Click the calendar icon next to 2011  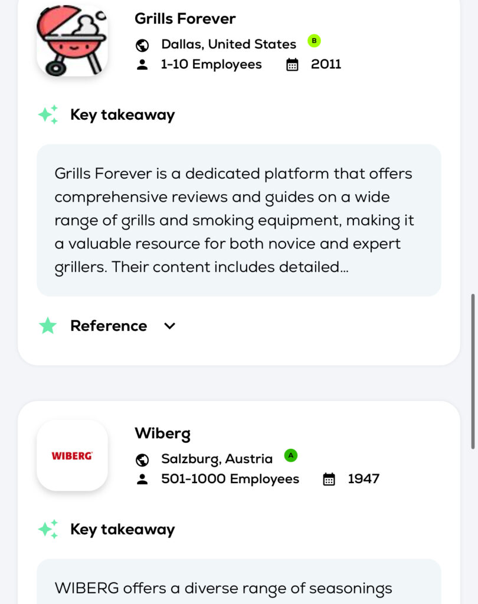point(292,64)
